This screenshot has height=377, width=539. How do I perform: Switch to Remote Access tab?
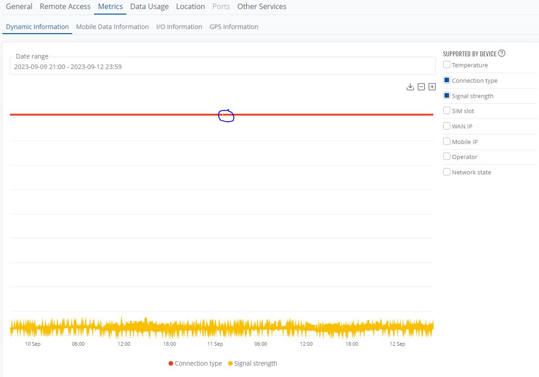(x=65, y=6)
